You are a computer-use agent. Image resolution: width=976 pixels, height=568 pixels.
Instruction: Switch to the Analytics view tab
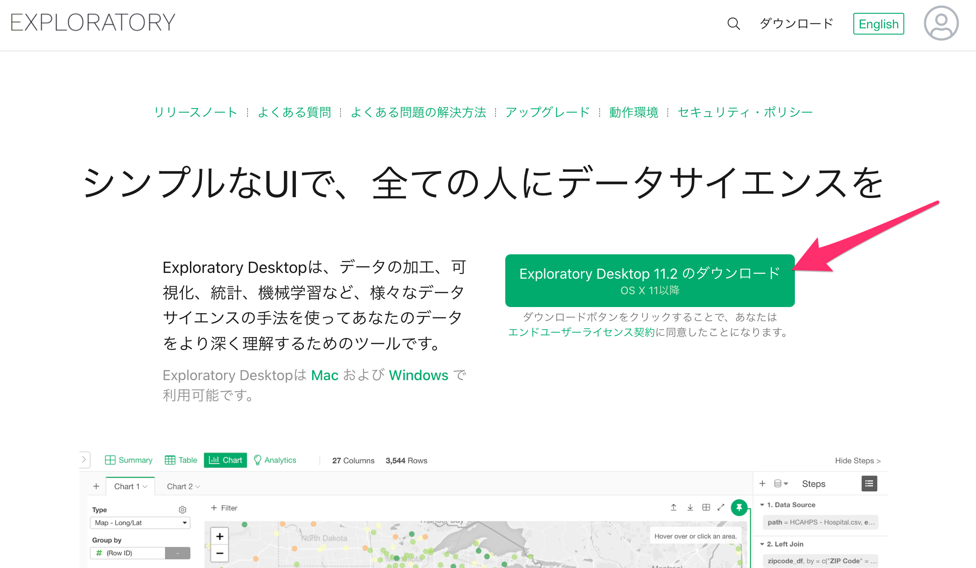(275, 460)
